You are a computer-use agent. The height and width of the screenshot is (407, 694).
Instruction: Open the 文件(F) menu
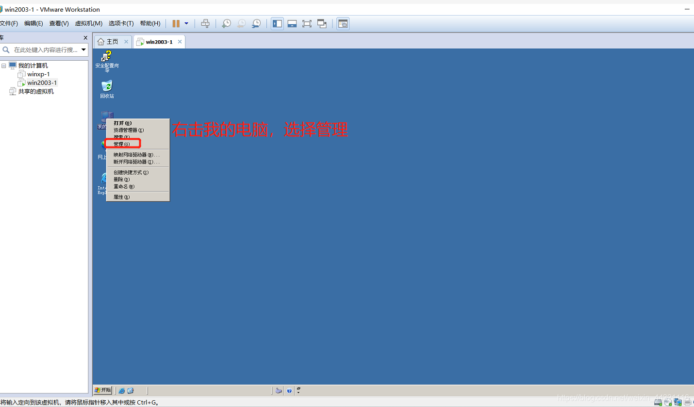pos(9,23)
